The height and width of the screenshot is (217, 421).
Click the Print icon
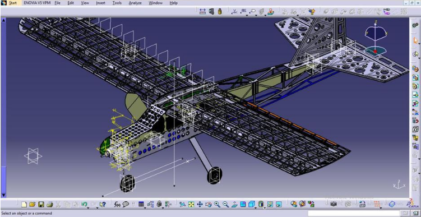(x=49, y=204)
